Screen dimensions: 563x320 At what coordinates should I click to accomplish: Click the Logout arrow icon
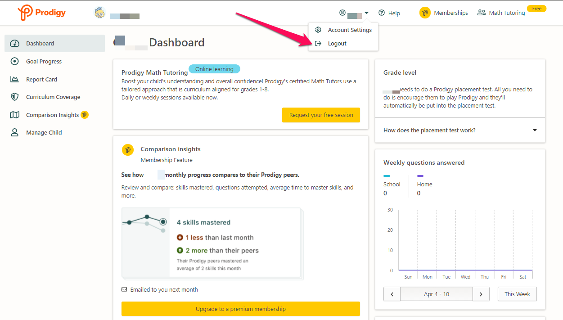coord(318,43)
